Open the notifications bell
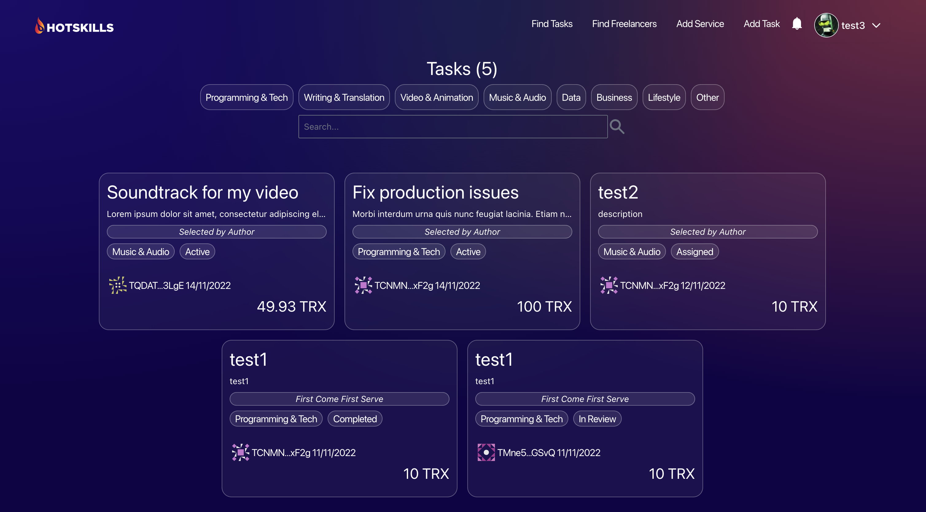 [797, 24]
